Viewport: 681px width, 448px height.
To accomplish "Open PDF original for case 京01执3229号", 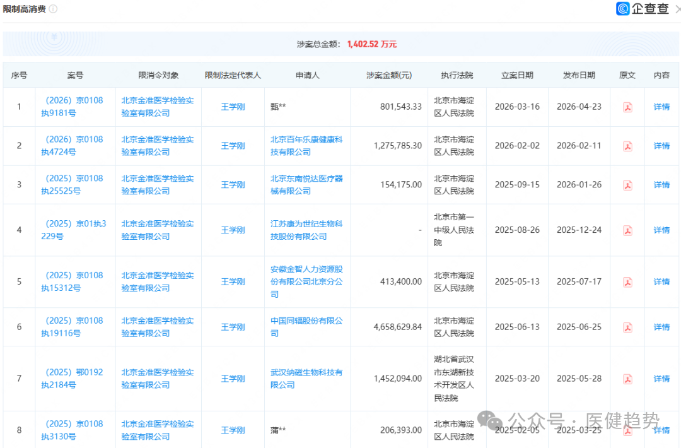I will point(627,230).
